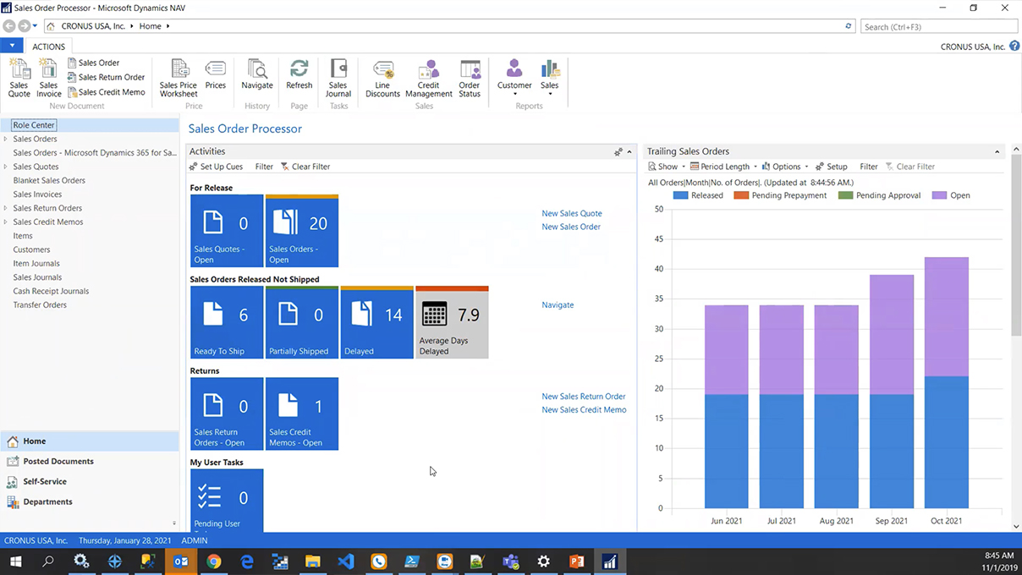The image size is (1022, 575).
Task: Click the Pending Prepayment legend swatch
Action: coord(741,195)
